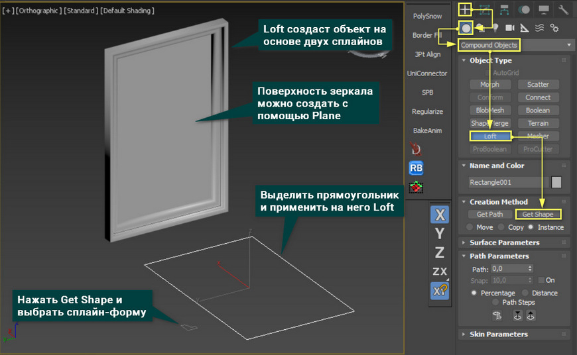577x355 pixels.
Task: Expand the Surface Parameters rollout
Action: click(464, 242)
